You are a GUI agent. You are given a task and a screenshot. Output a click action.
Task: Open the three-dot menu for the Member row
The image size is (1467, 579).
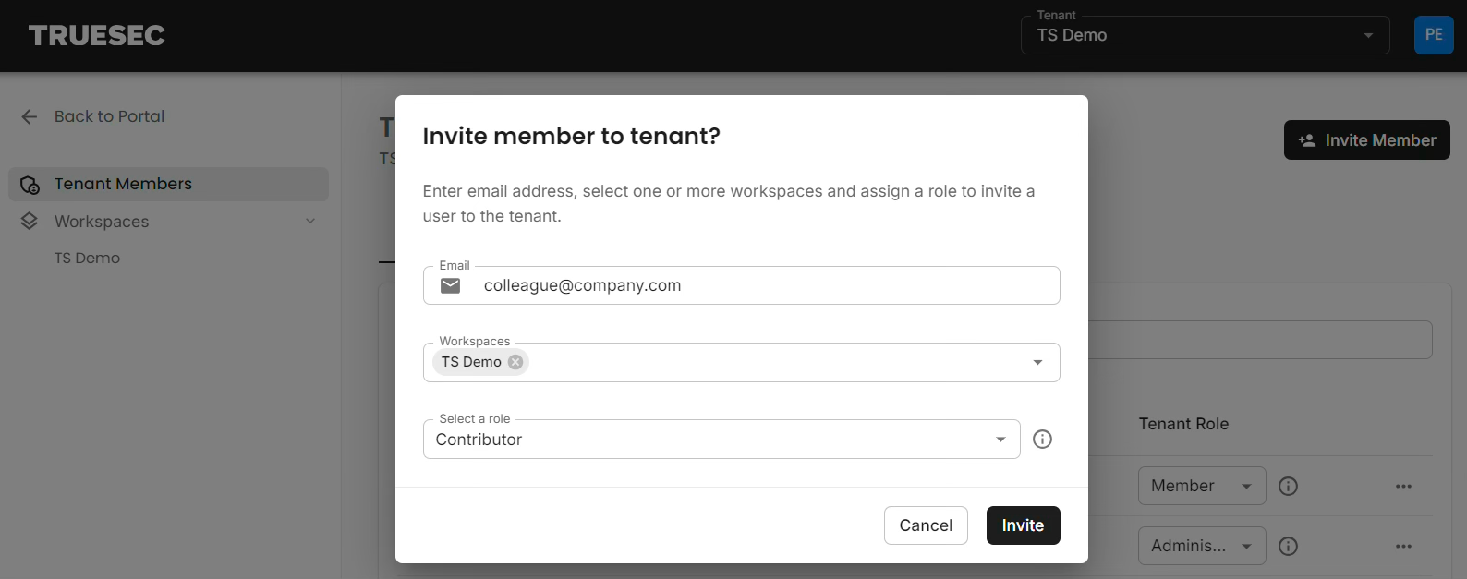(1403, 486)
